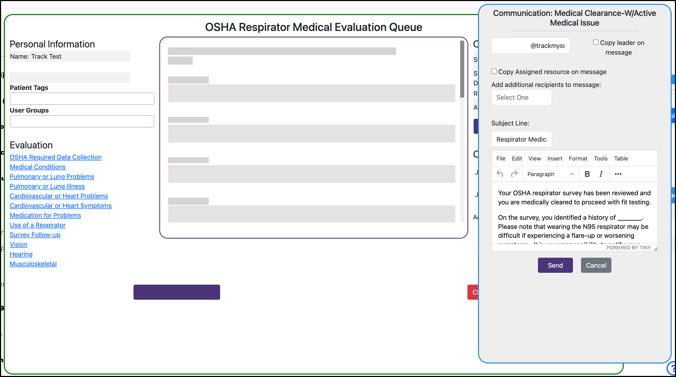Open the Paragraph style dropdown
Image resolution: width=676 pixels, height=377 pixels.
550,174
